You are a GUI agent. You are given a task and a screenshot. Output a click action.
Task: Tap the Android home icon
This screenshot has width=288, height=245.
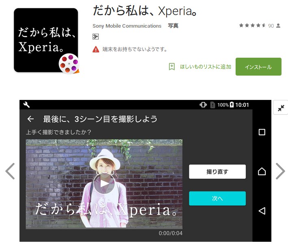click(x=262, y=171)
